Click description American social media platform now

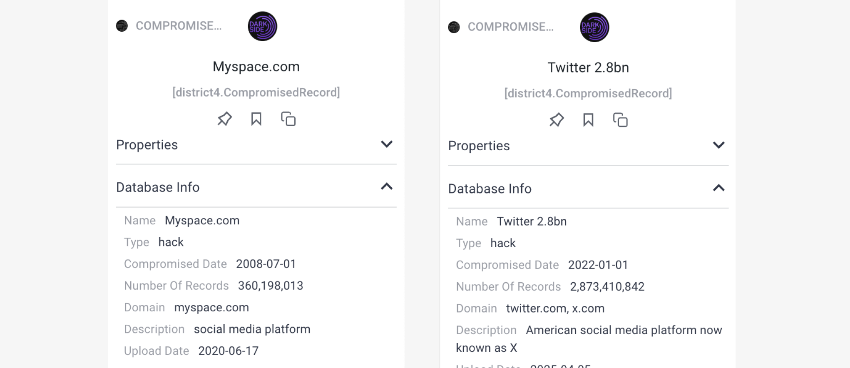(624, 330)
